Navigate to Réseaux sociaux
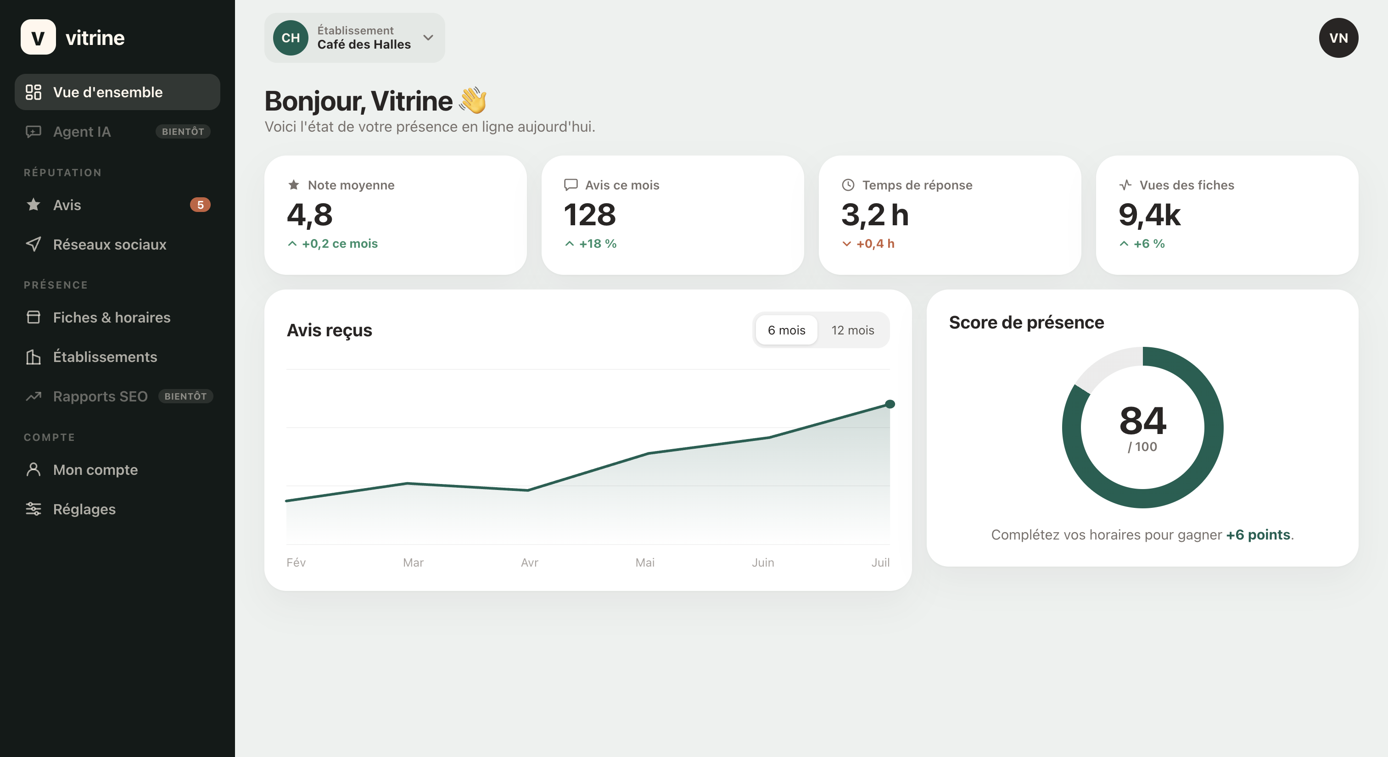This screenshot has height=757, width=1388. coord(118,244)
